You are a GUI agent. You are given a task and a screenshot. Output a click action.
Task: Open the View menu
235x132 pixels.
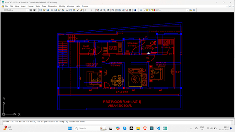(17, 6)
